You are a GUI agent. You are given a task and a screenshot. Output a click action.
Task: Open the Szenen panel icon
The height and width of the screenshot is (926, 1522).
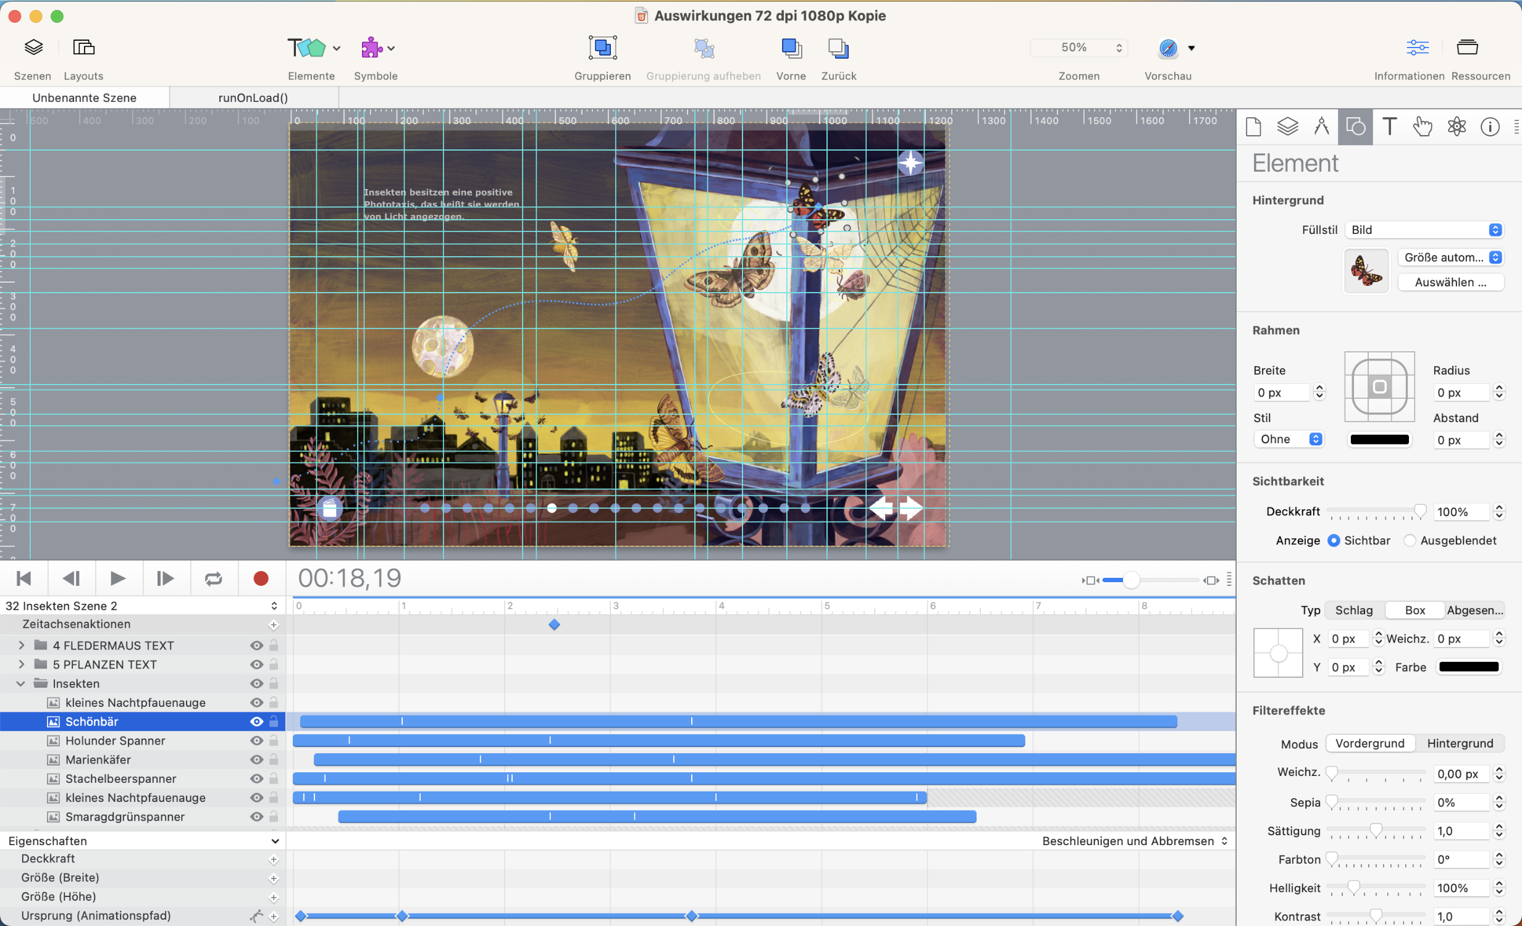(33, 48)
